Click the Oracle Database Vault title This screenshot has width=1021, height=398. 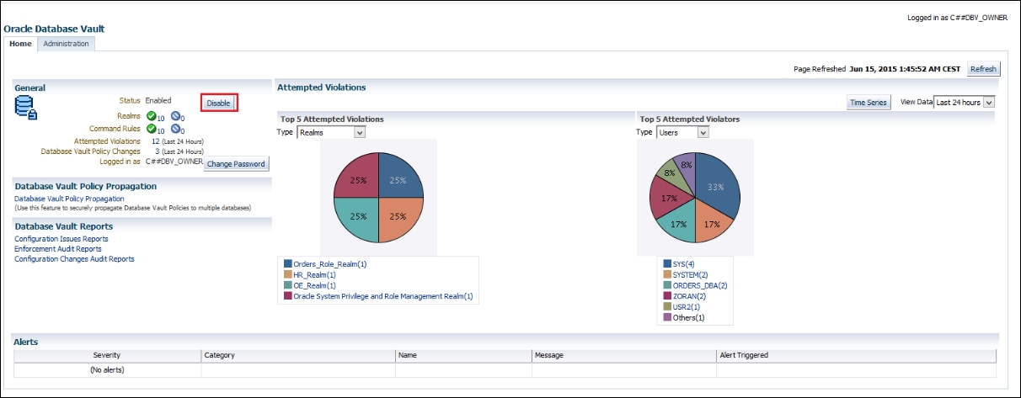(54, 29)
